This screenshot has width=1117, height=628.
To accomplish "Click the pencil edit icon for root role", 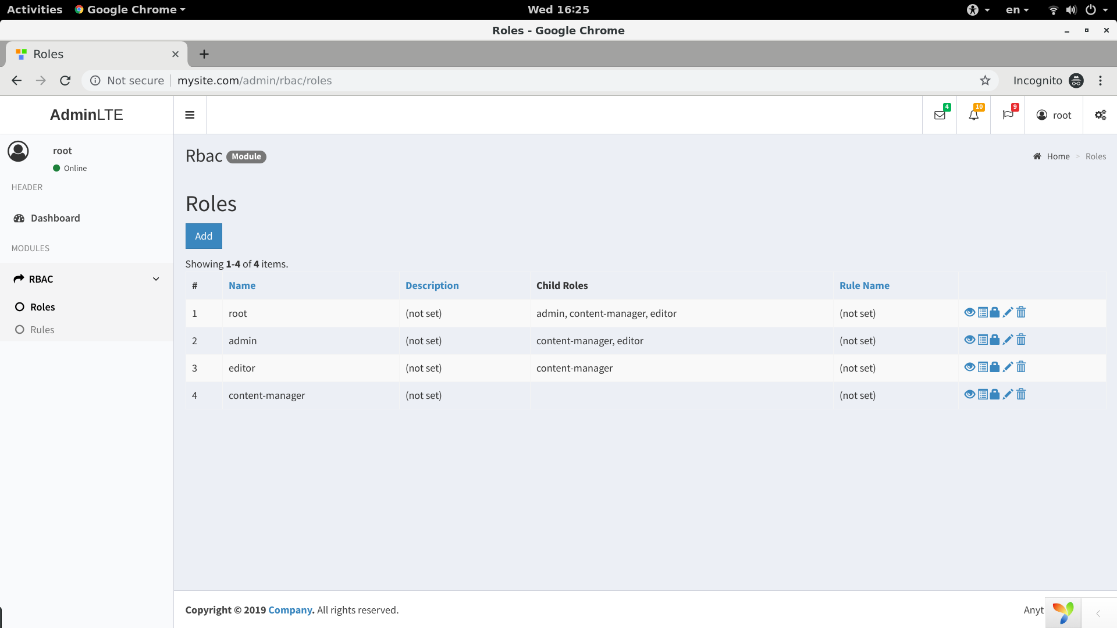I will 1008,312.
